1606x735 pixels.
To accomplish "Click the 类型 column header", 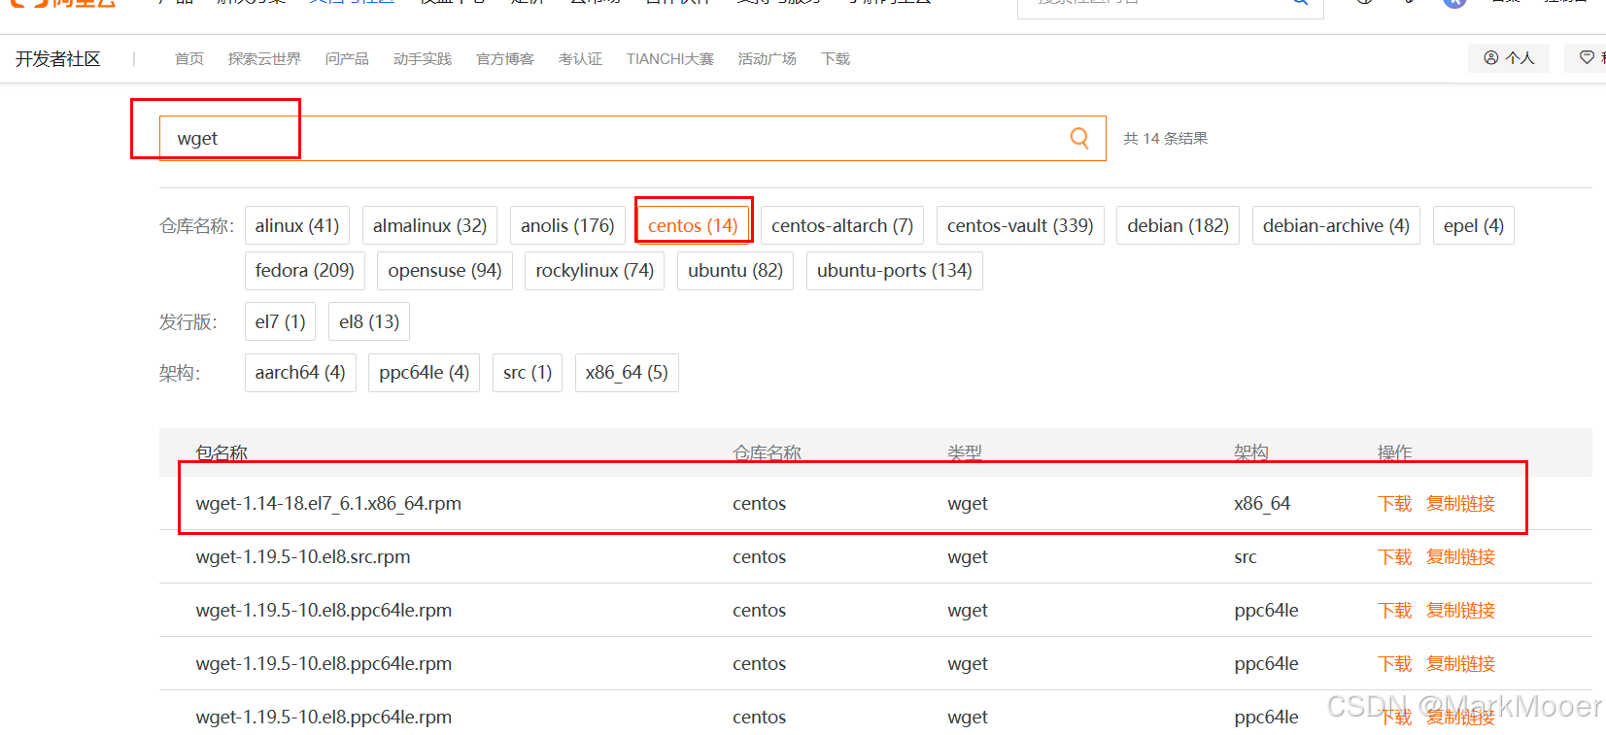I will [x=965, y=452].
